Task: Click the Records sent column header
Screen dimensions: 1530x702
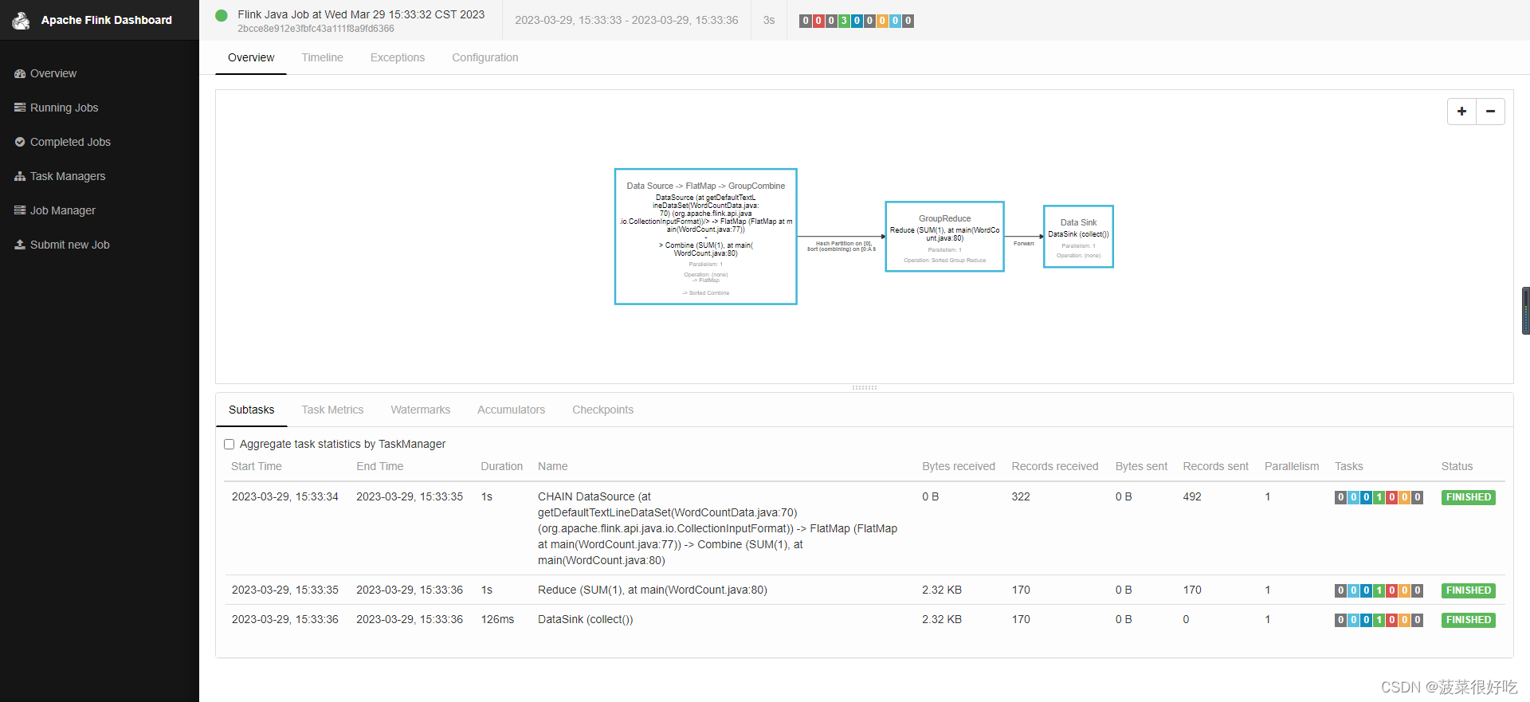Action: (1216, 467)
